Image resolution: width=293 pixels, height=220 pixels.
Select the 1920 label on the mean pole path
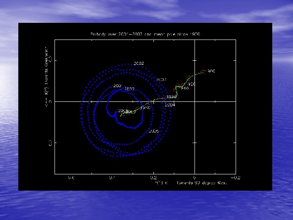[x=191, y=84]
